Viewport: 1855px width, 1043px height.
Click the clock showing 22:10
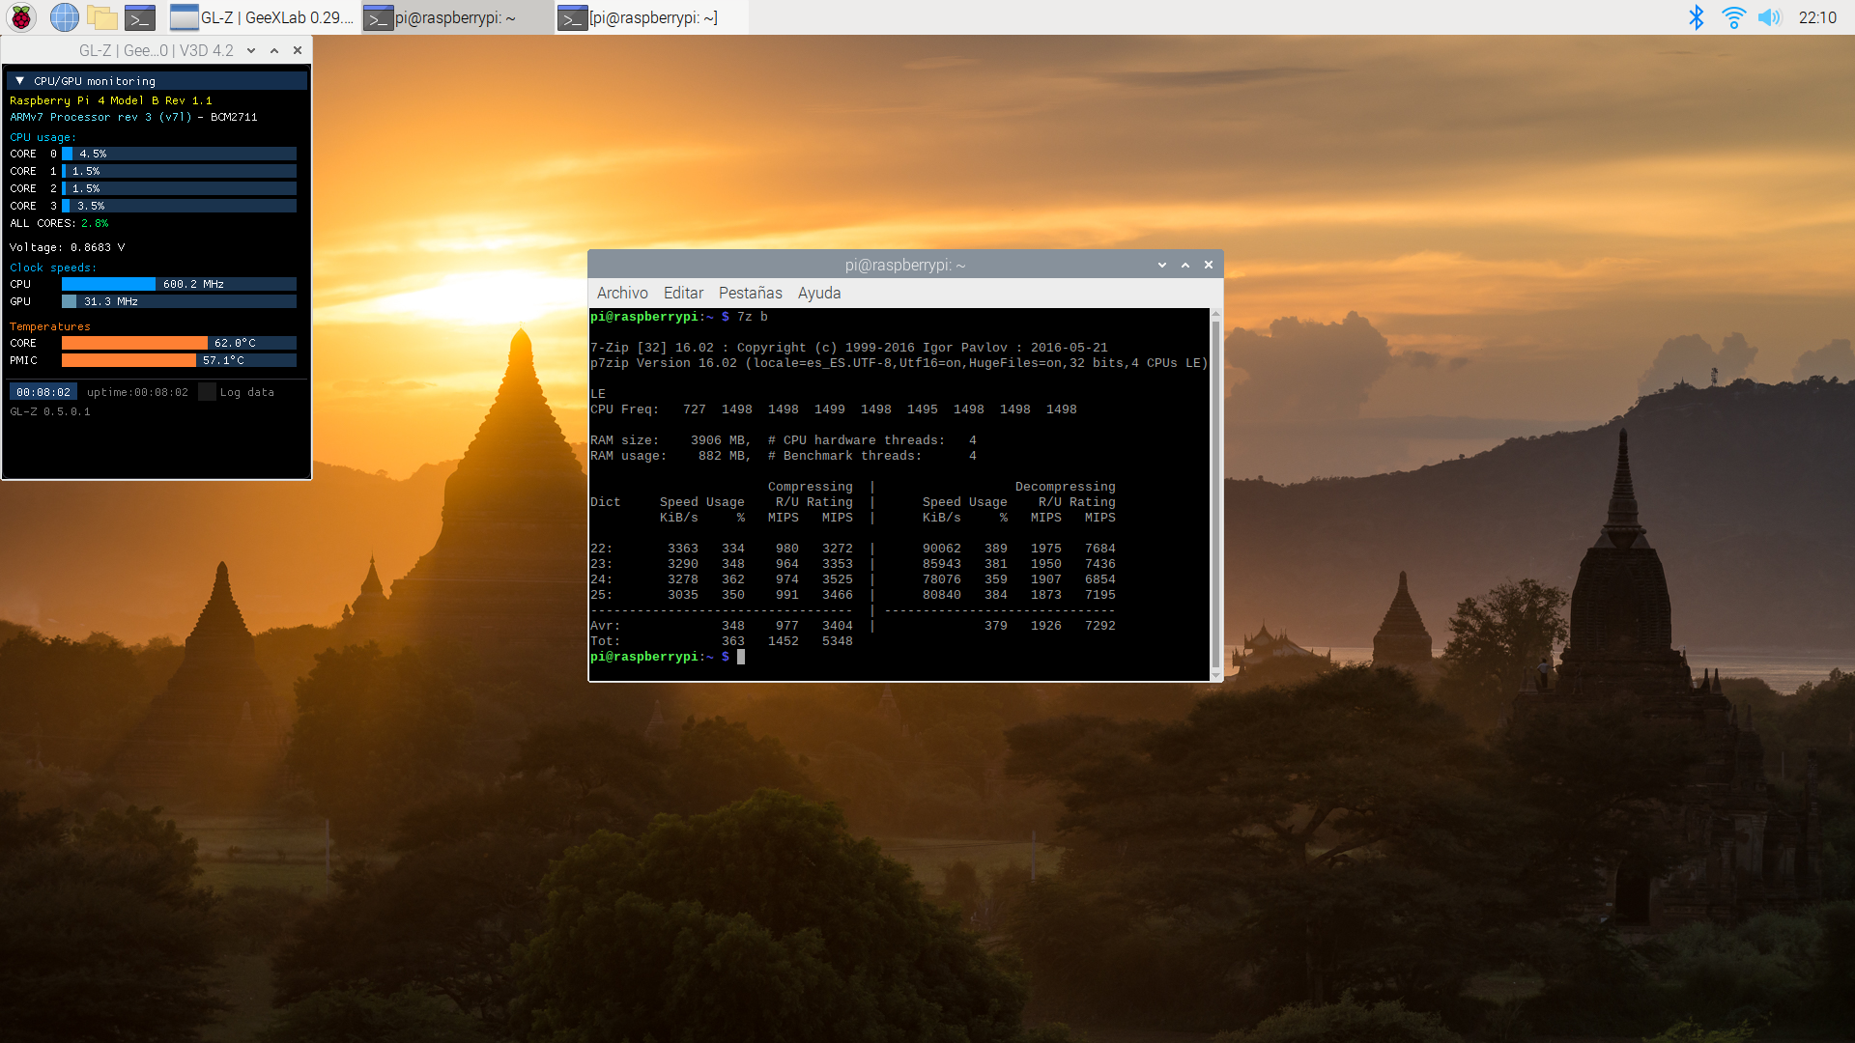pyautogui.click(x=1816, y=17)
